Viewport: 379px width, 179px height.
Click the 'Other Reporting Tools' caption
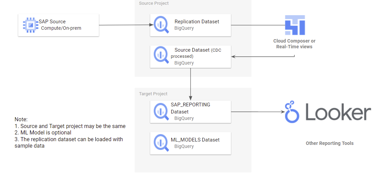pyautogui.click(x=330, y=143)
